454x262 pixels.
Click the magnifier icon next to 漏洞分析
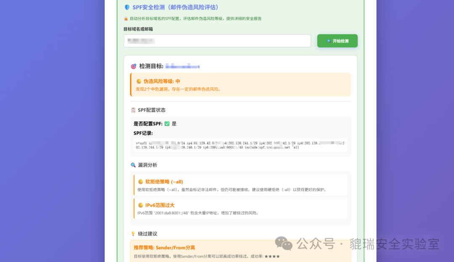pos(134,165)
